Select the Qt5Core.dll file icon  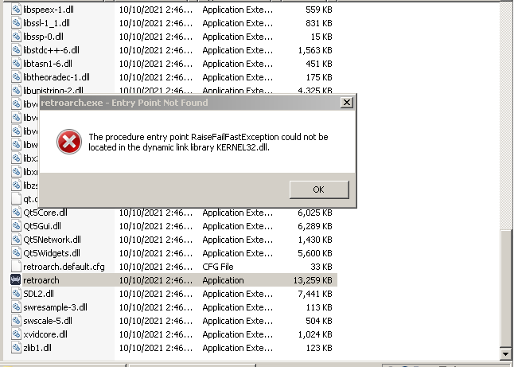click(16, 213)
